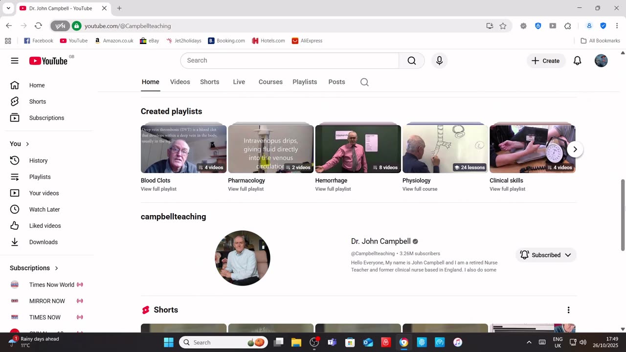Open Shorts section three-dot options

click(568, 310)
